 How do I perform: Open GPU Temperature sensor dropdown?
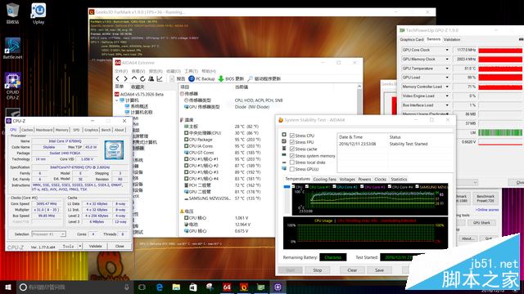447,69
